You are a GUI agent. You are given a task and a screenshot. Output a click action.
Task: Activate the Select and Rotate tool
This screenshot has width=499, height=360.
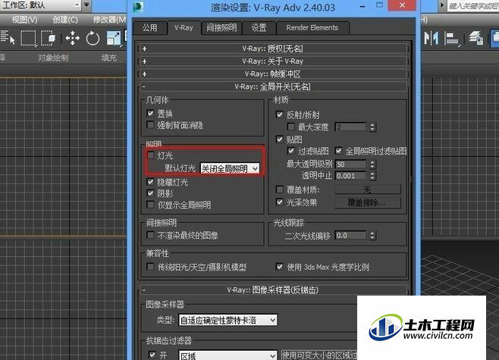pos(93,38)
